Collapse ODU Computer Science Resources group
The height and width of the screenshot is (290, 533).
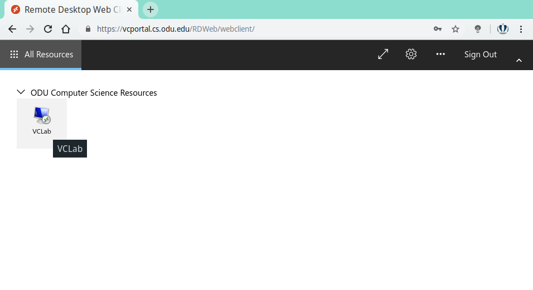(x=21, y=92)
